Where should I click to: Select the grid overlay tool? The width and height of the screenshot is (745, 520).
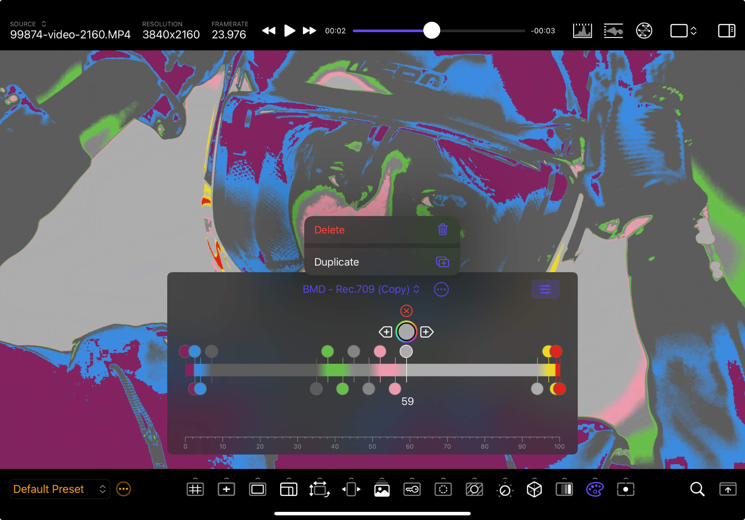[195, 489]
